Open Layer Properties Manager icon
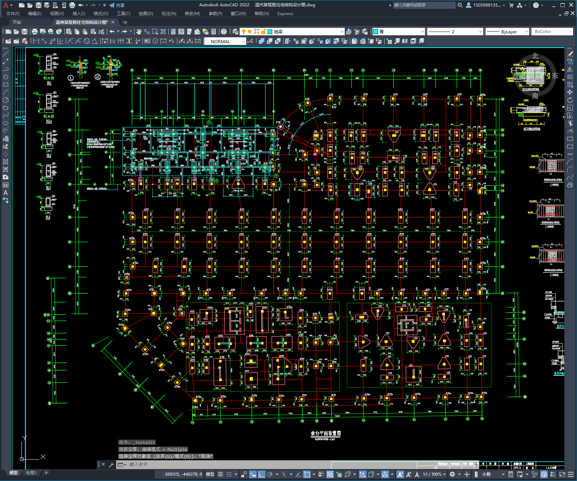This screenshot has height=481, width=577. pos(235,32)
